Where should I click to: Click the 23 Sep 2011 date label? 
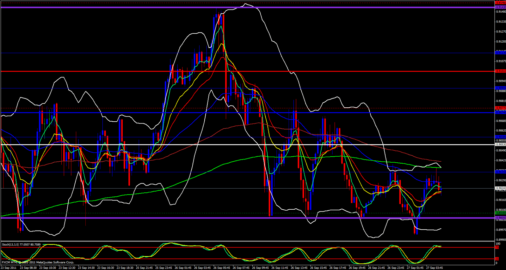[9, 268]
